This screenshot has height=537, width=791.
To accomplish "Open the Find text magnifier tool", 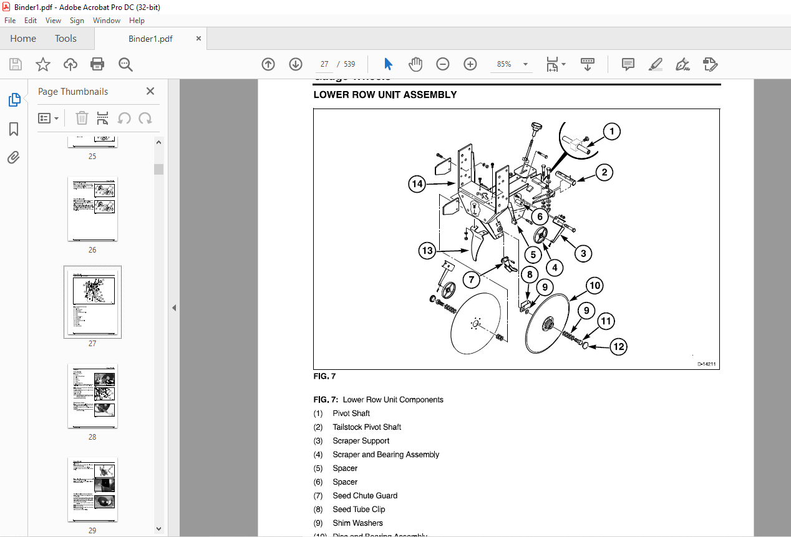I will 125,64.
